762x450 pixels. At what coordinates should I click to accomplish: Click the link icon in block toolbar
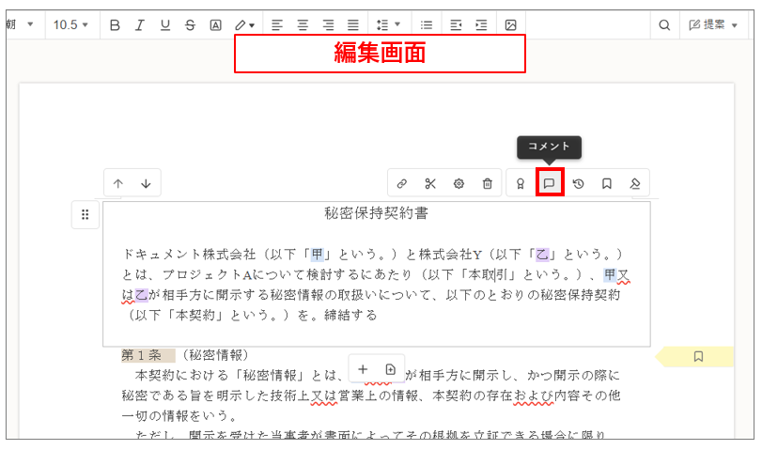(402, 184)
